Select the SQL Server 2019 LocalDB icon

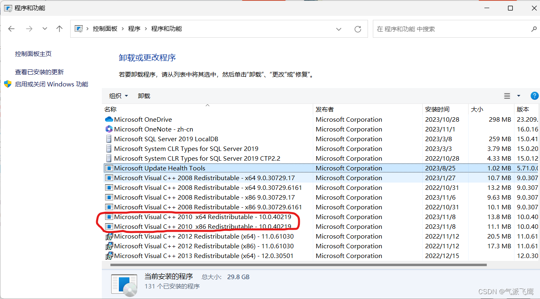[109, 139]
